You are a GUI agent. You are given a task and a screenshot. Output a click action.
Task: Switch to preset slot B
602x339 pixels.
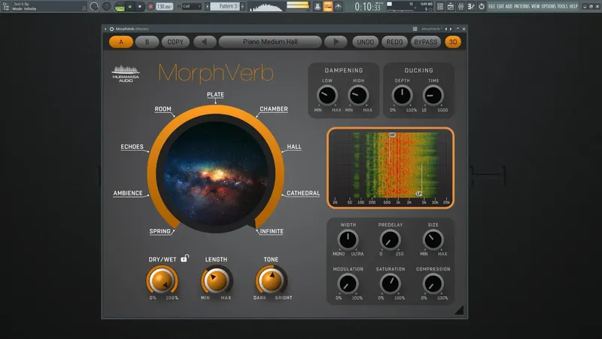[147, 42]
